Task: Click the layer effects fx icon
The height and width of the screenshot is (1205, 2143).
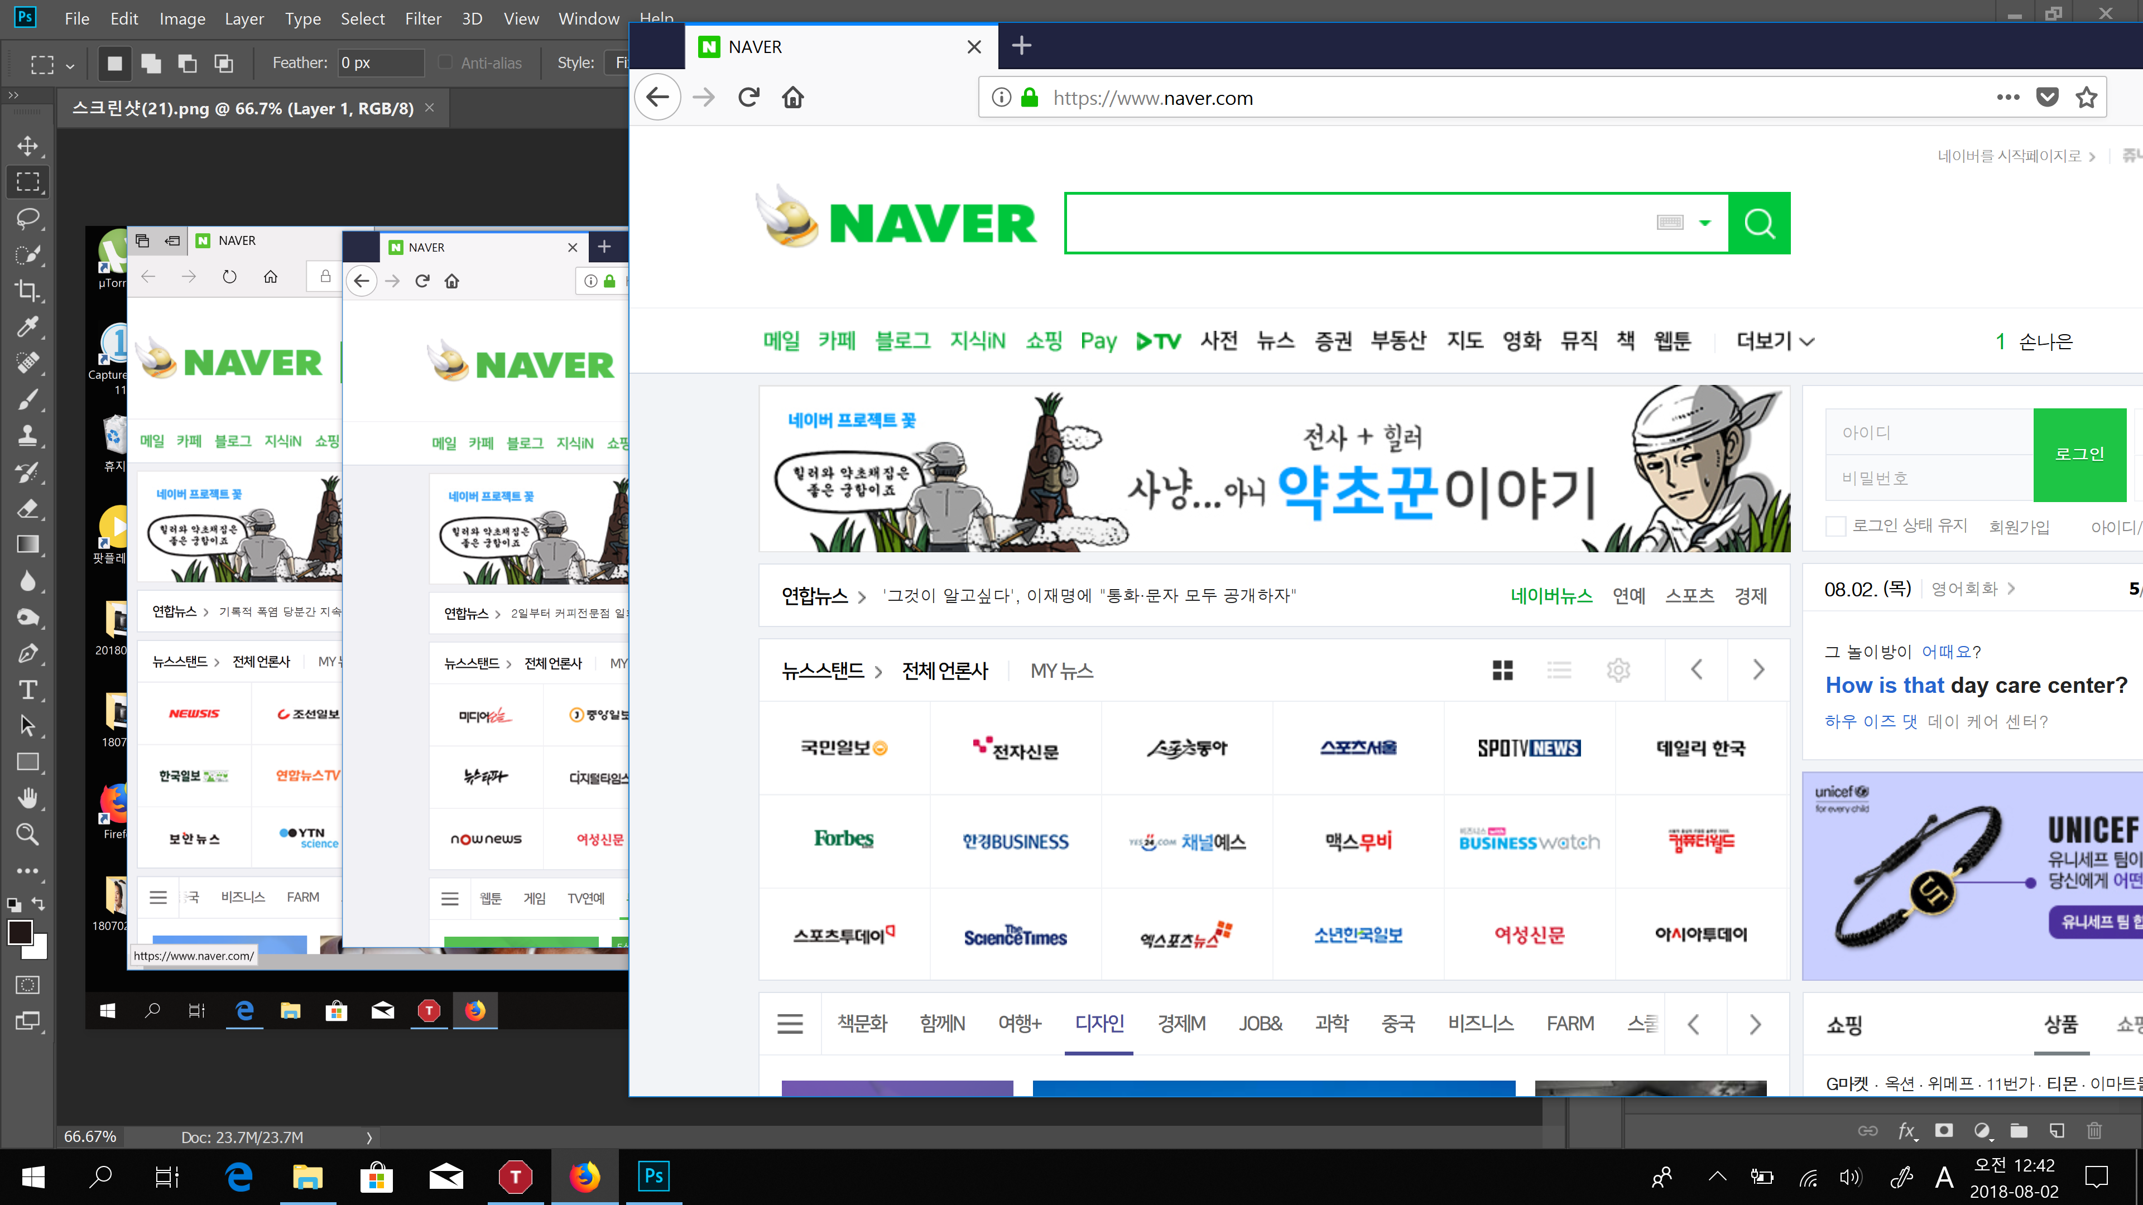Action: point(1906,1130)
